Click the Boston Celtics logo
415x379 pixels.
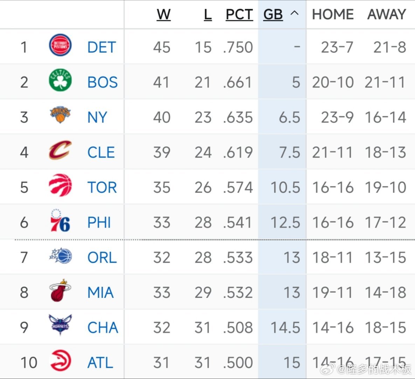(60, 81)
